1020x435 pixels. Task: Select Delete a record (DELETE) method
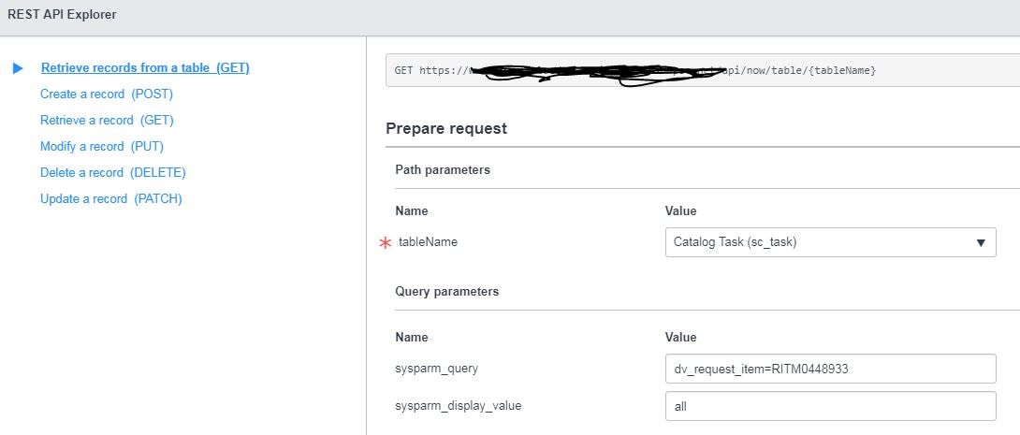(113, 173)
